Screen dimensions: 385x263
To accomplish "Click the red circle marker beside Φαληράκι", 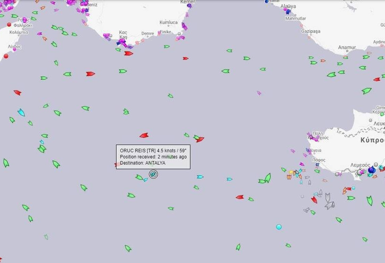I will (x=9, y=24).
